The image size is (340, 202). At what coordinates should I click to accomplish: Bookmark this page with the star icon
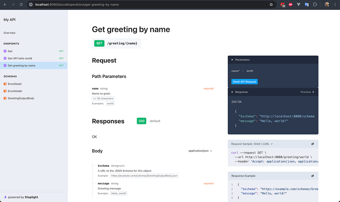click(x=271, y=4)
